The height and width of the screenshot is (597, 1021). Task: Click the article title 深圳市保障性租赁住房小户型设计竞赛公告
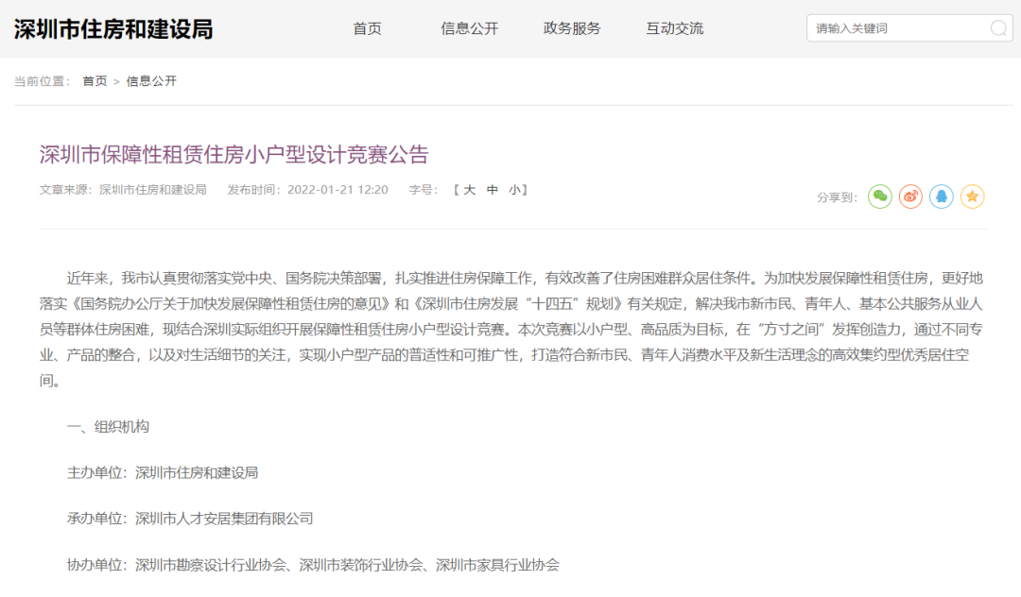(x=234, y=155)
